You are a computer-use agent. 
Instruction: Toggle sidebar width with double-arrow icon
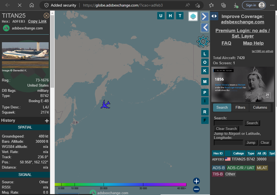214,16
